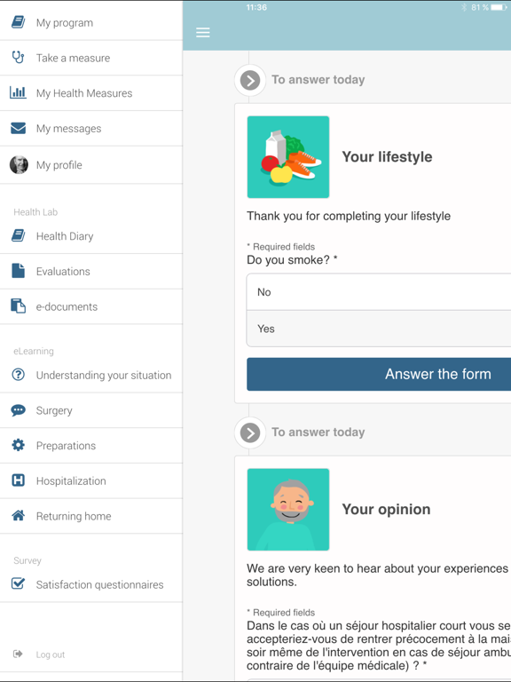This screenshot has width=511, height=682.
Task: Click the Hospitalization H icon
Action: [18, 480]
